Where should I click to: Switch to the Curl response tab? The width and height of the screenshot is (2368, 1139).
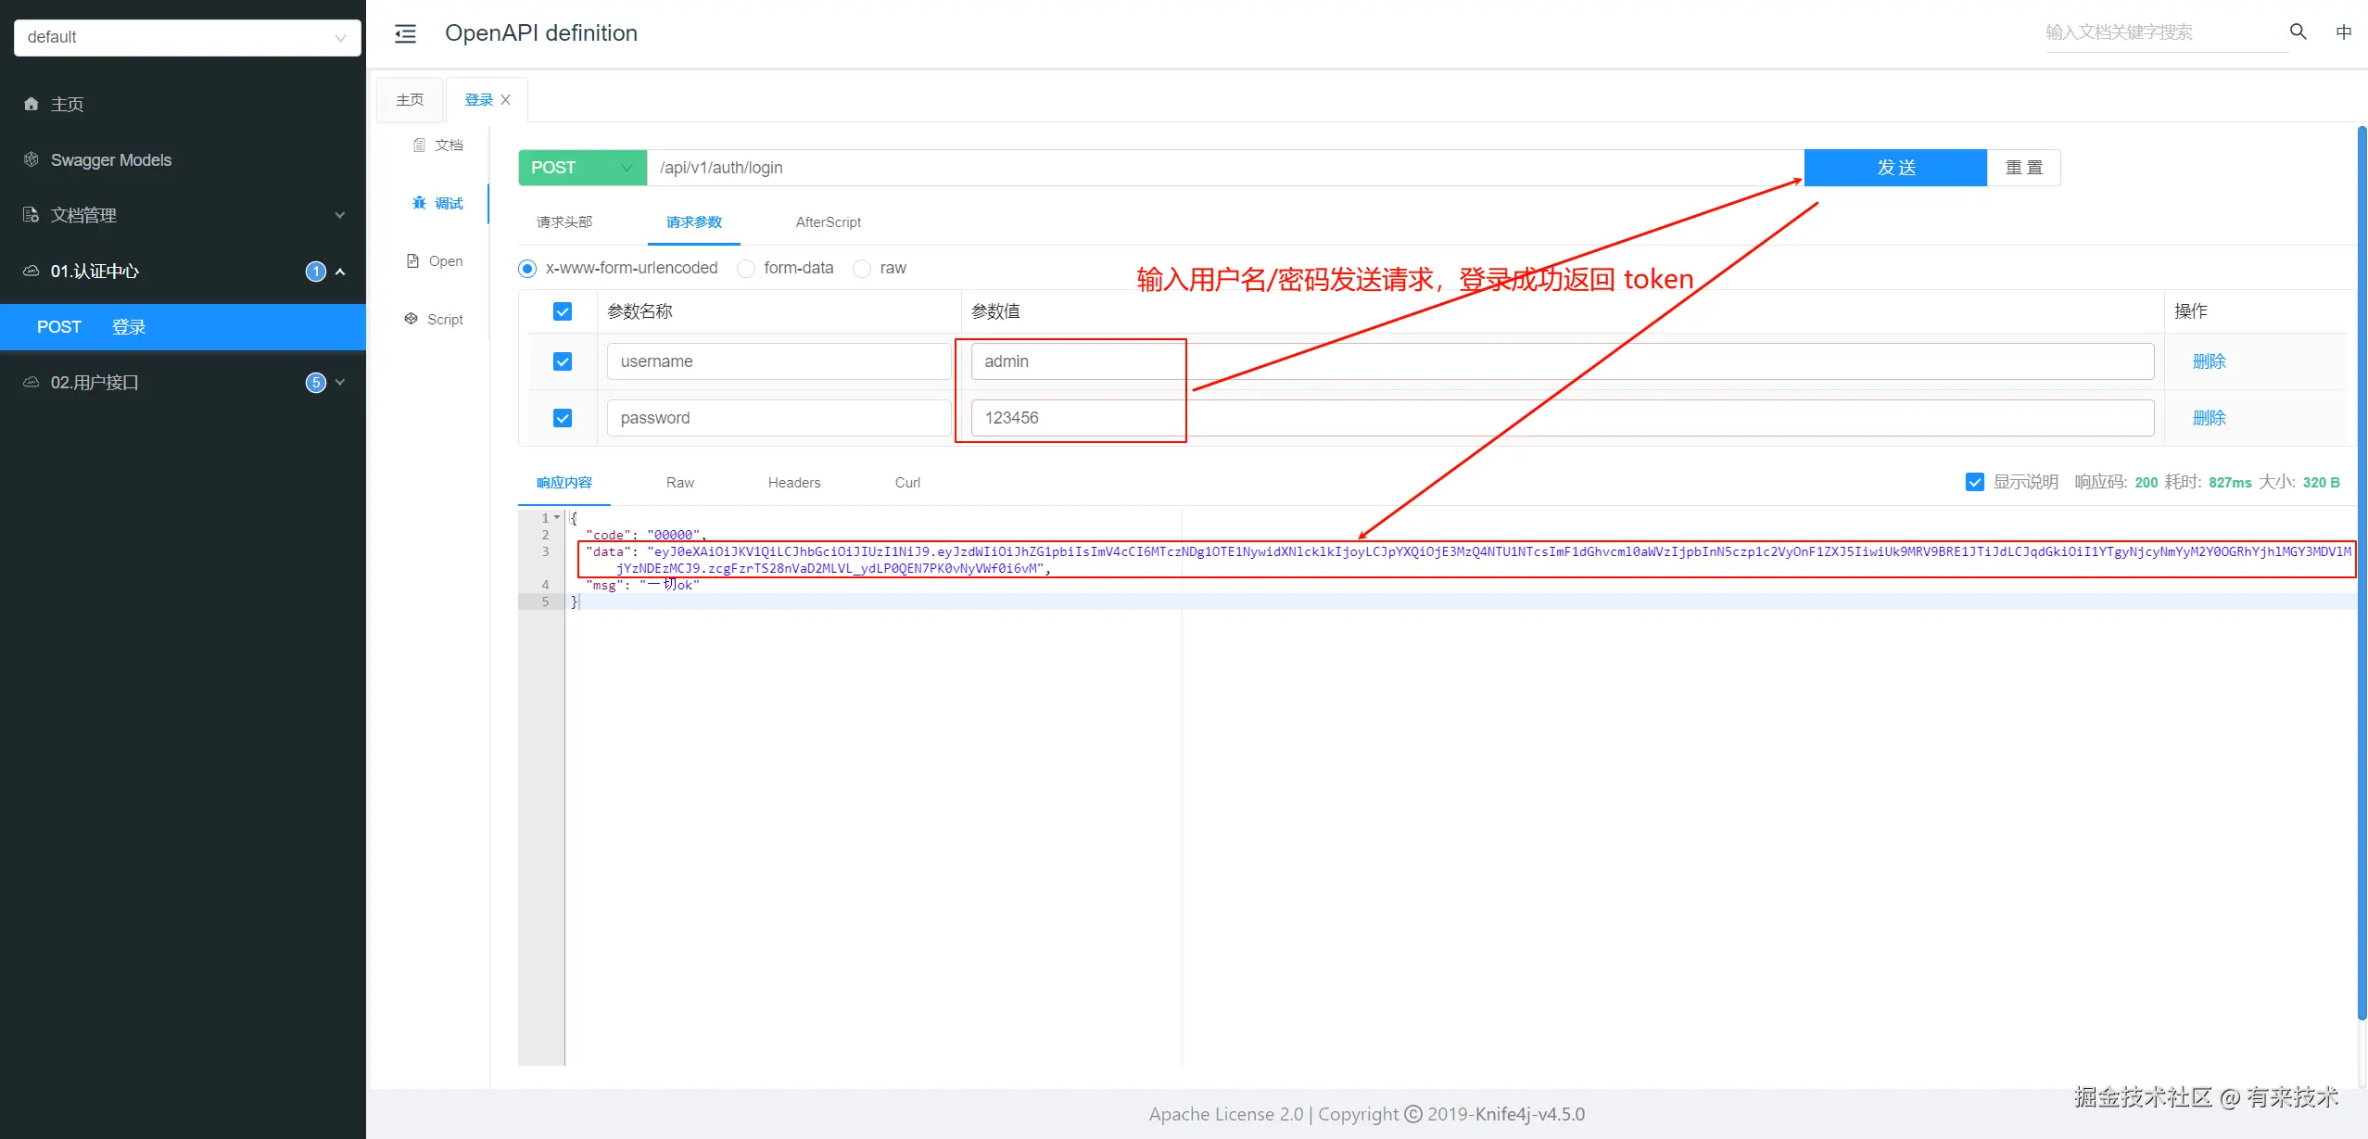(906, 483)
